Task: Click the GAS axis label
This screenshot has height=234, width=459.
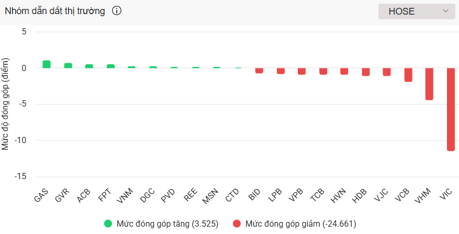Action: pyautogui.click(x=41, y=195)
